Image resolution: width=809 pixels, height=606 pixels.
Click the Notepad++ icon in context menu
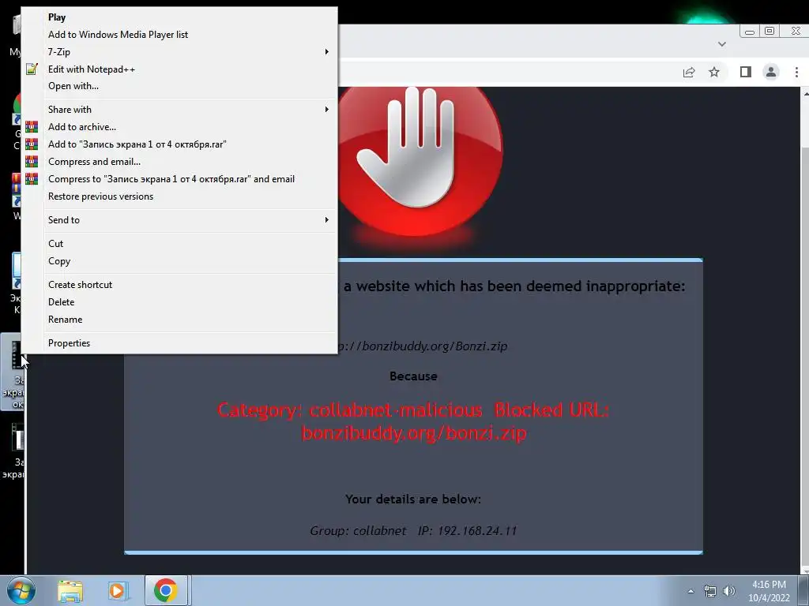tap(32, 69)
